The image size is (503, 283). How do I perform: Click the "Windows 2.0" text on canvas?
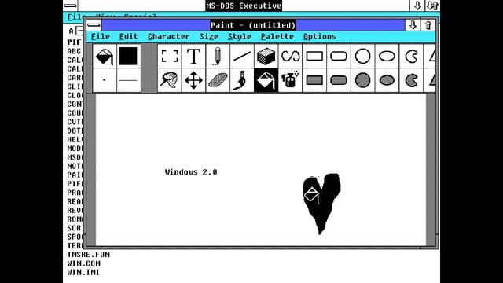pyautogui.click(x=191, y=172)
